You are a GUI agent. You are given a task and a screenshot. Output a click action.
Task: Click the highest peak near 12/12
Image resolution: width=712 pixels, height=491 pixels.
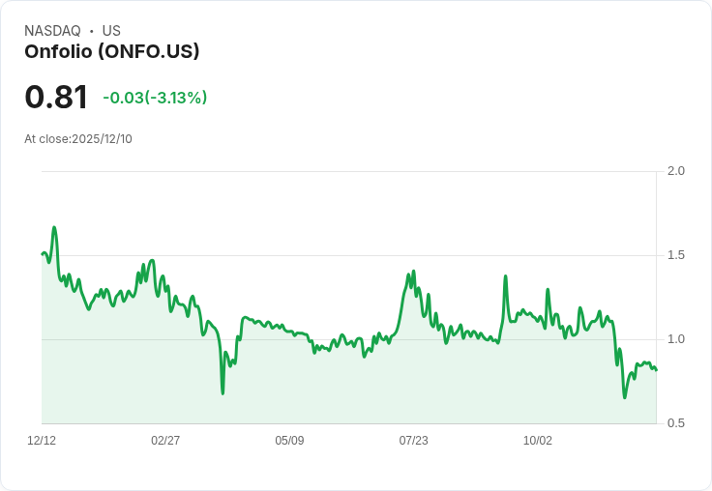(x=54, y=228)
